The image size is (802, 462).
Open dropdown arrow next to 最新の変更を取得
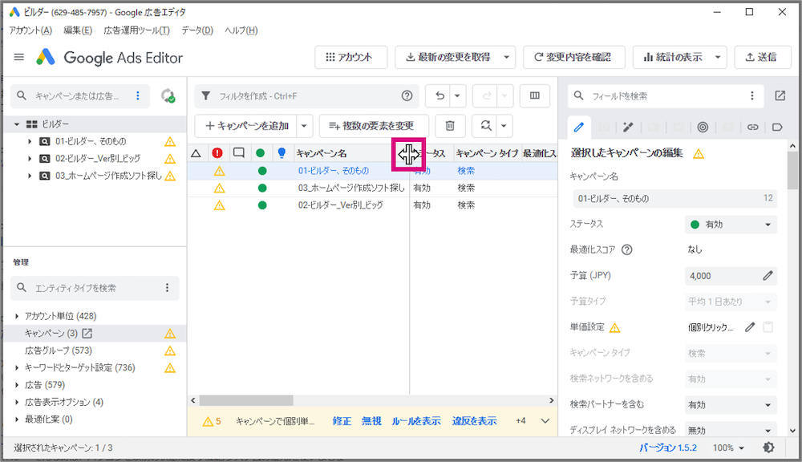coord(506,57)
